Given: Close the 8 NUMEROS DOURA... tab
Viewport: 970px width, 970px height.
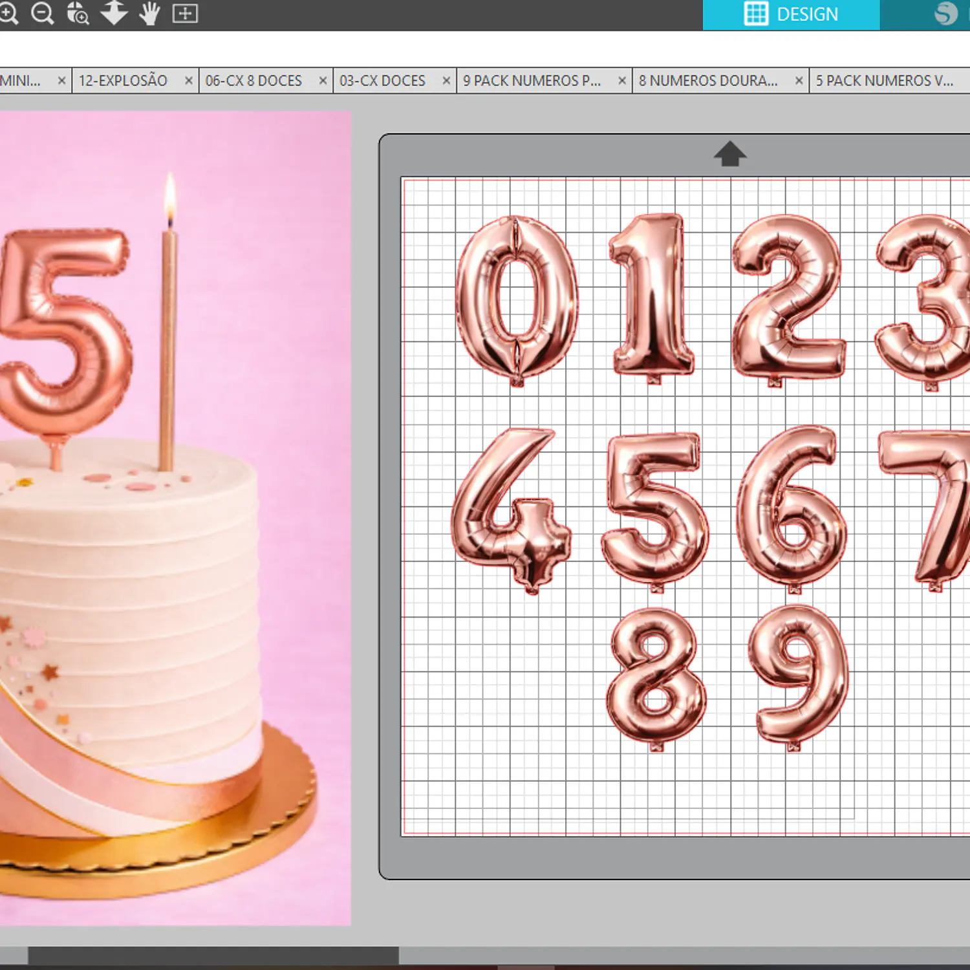Looking at the screenshot, I should tap(799, 81).
